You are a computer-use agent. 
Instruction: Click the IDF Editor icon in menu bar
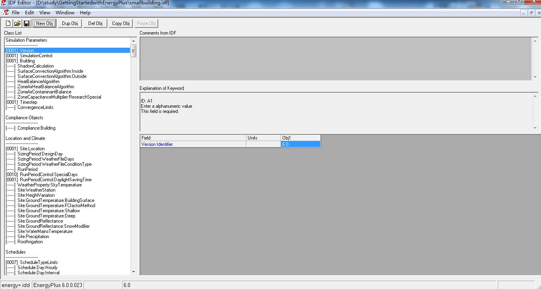tap(5, 13)
